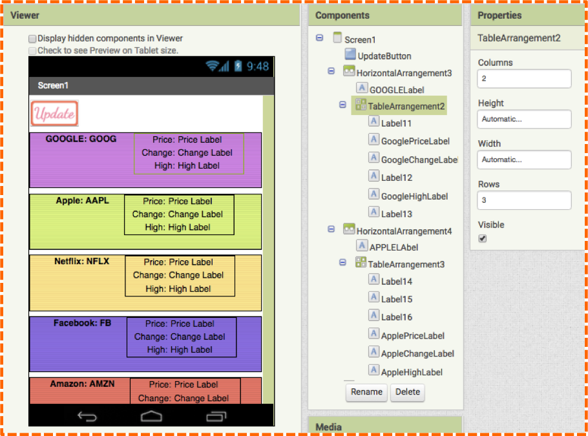Click "Price: Price Label" in the Facebook section
Viewport: 588px width, 436px height.
point(180,324)
